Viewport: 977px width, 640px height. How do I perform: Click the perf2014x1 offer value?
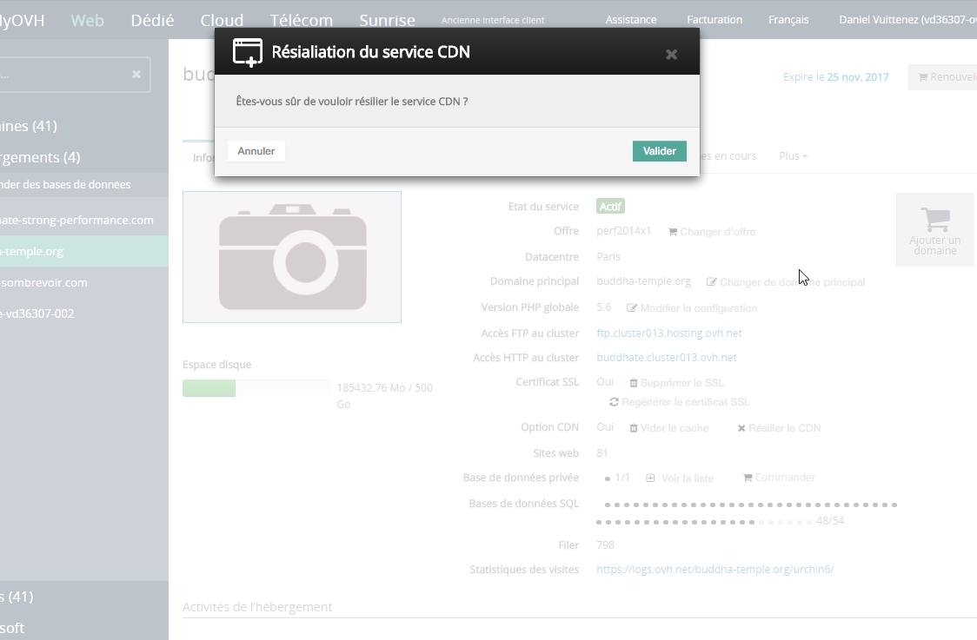624,231
